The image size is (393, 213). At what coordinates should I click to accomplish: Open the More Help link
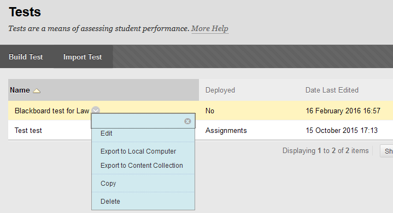tap(210, 29)
